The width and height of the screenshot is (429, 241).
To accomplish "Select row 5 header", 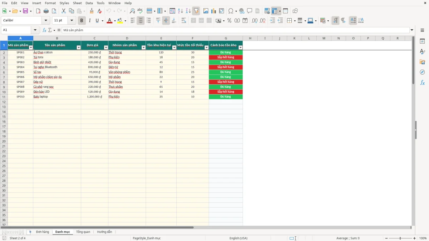I will pyautogui.click(x=4, y=67).
